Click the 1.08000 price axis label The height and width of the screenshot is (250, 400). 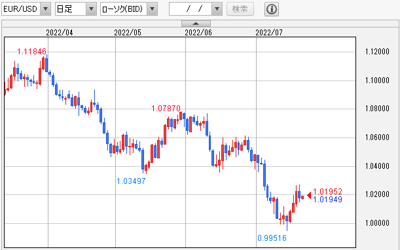[x=377, y=109]
